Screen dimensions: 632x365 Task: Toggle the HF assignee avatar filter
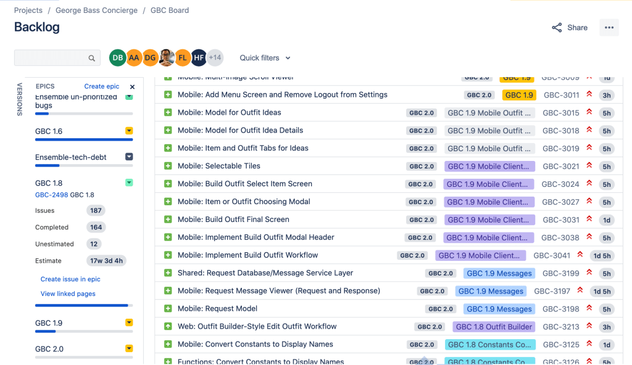pyautogui.click(x=199, y=58)
